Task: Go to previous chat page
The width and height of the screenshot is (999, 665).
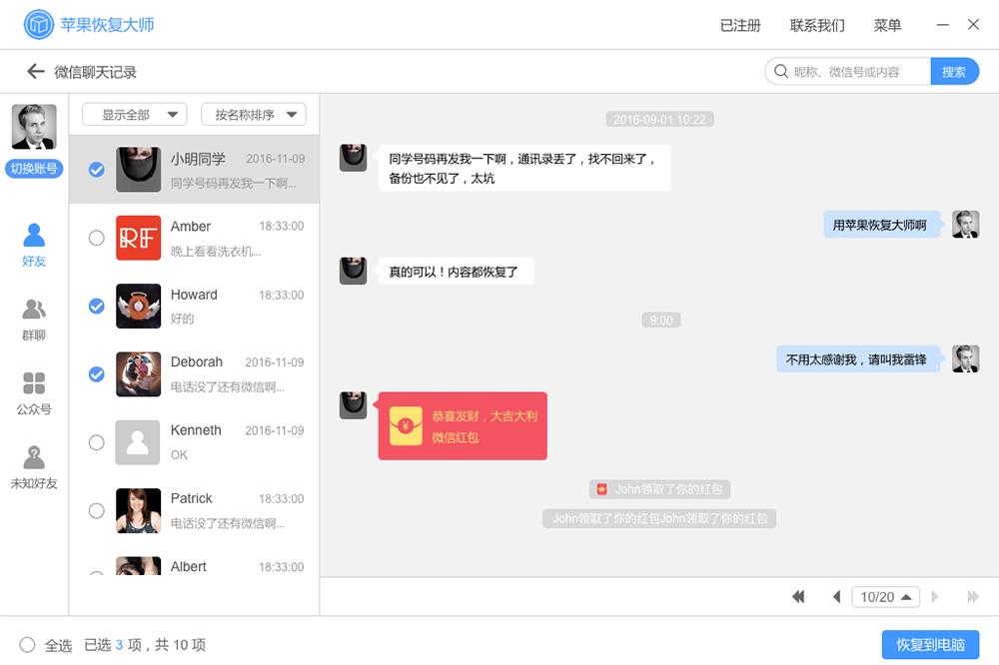Action: point(836,596)
